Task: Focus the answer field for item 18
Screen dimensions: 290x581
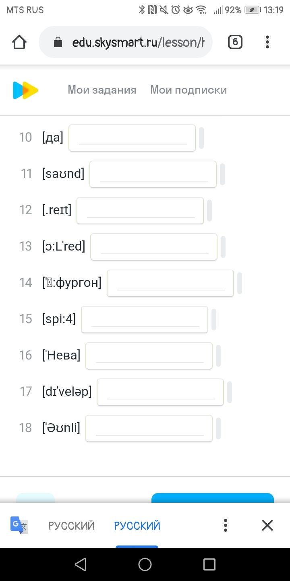Action: [x=149, y=428]
